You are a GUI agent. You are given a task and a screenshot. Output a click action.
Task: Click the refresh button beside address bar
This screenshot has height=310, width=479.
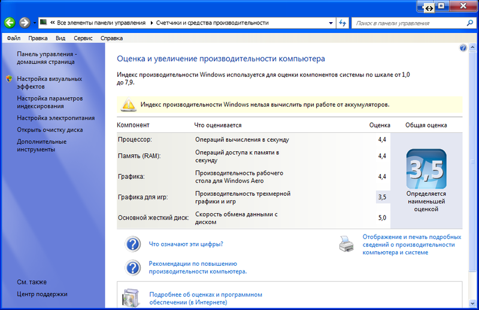click(343, 23)
